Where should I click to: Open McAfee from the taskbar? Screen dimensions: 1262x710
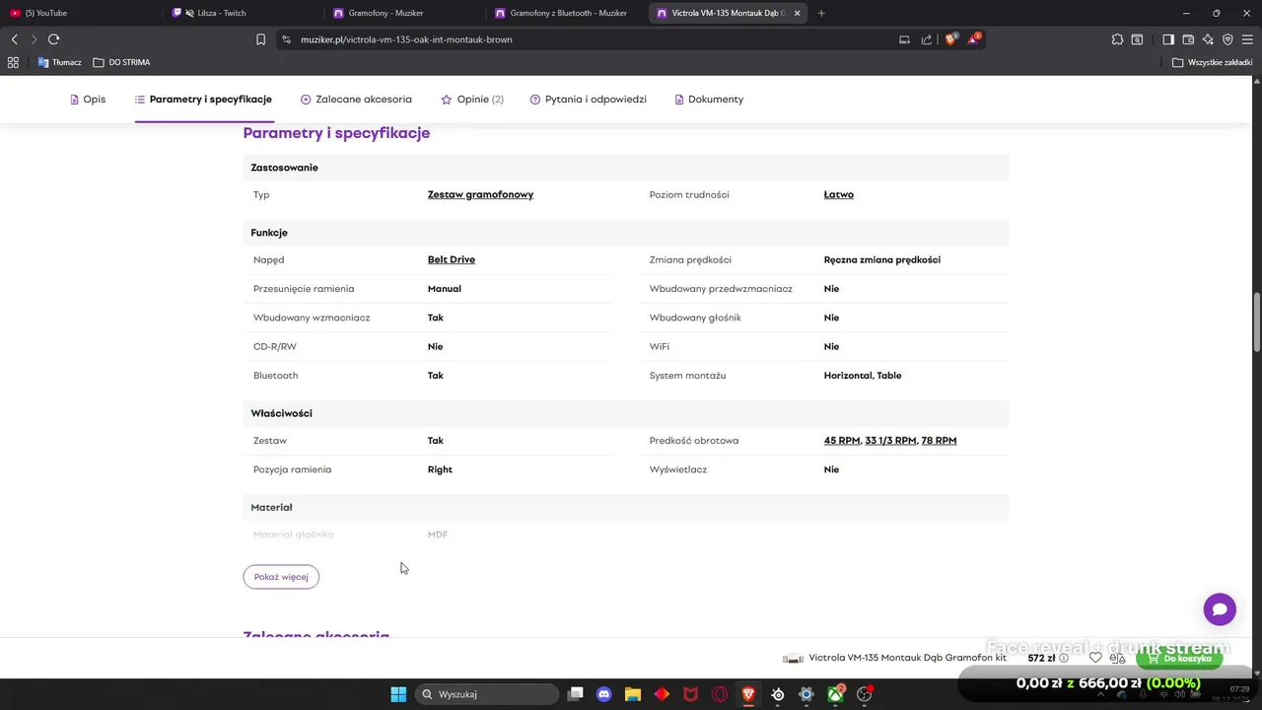coord(691,694)
